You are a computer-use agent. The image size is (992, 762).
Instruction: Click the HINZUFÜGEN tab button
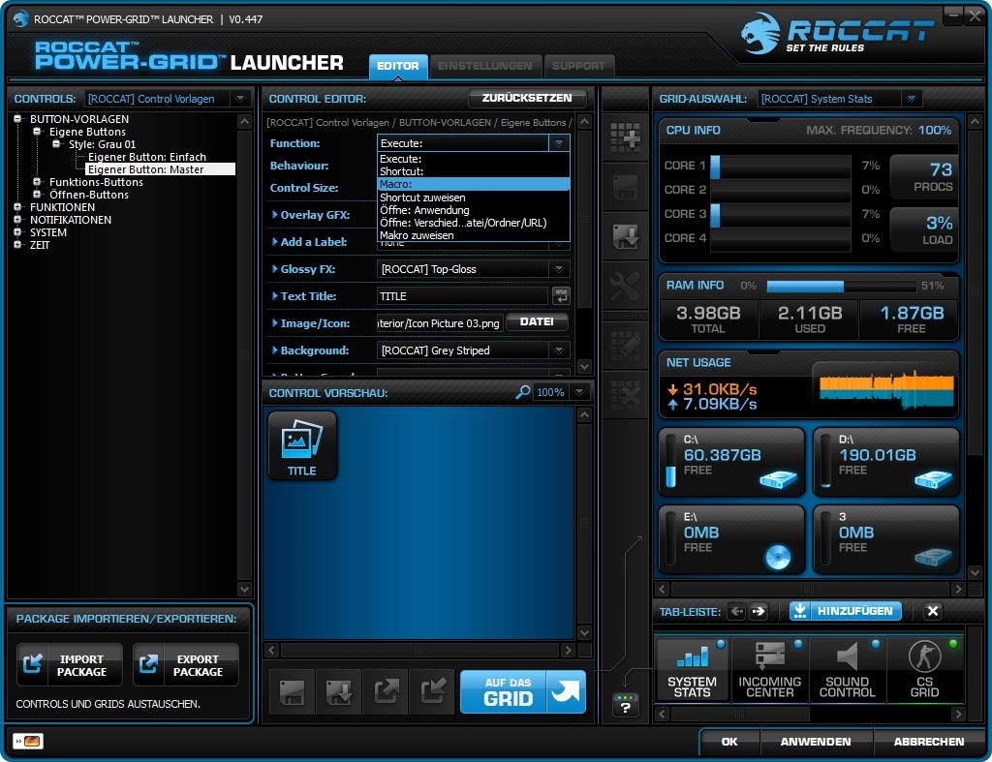pos(845,612)
